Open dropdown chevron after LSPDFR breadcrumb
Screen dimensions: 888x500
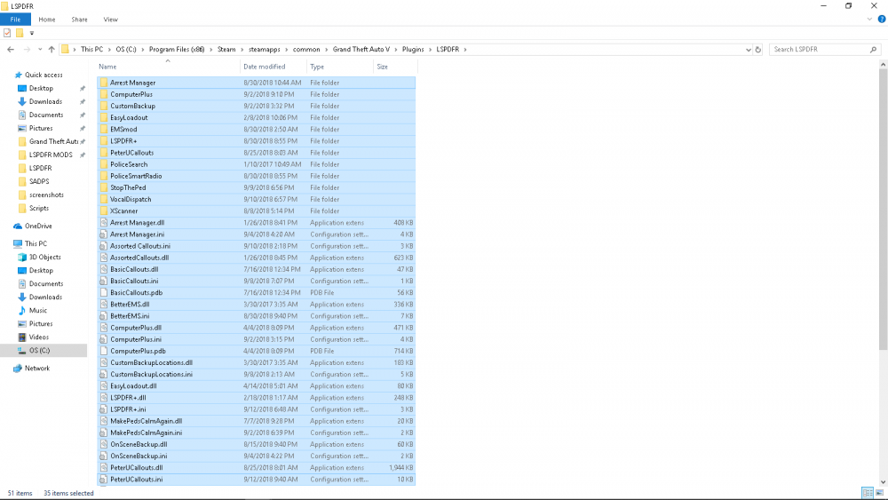coord(465,50)
